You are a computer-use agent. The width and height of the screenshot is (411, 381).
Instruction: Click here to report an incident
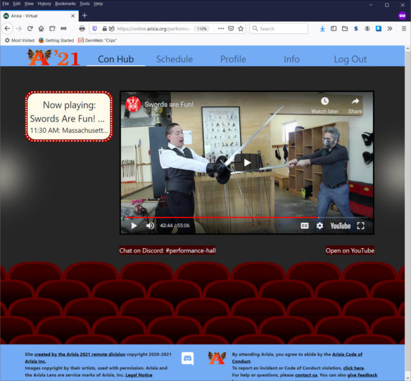click(353, 368)
